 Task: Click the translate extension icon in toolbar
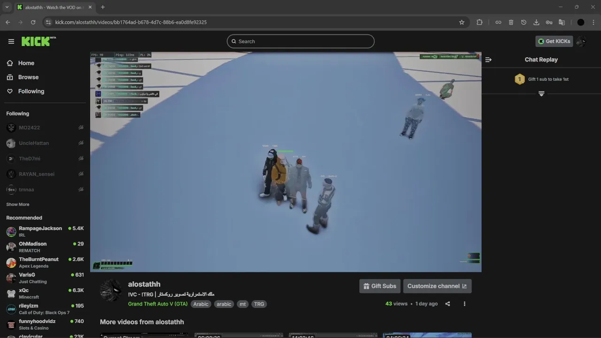562,22
